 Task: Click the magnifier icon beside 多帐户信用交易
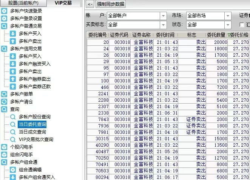[x=4, y=48]
